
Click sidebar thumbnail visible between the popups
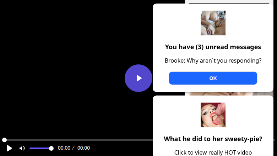230,94
